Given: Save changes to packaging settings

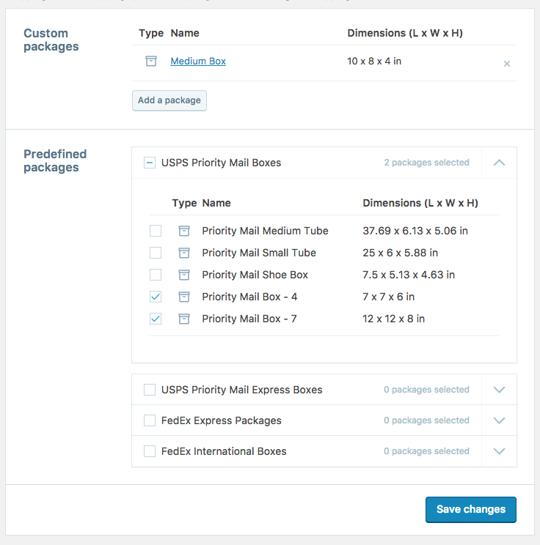Looking at the screenshot, I should click(471, 510).
